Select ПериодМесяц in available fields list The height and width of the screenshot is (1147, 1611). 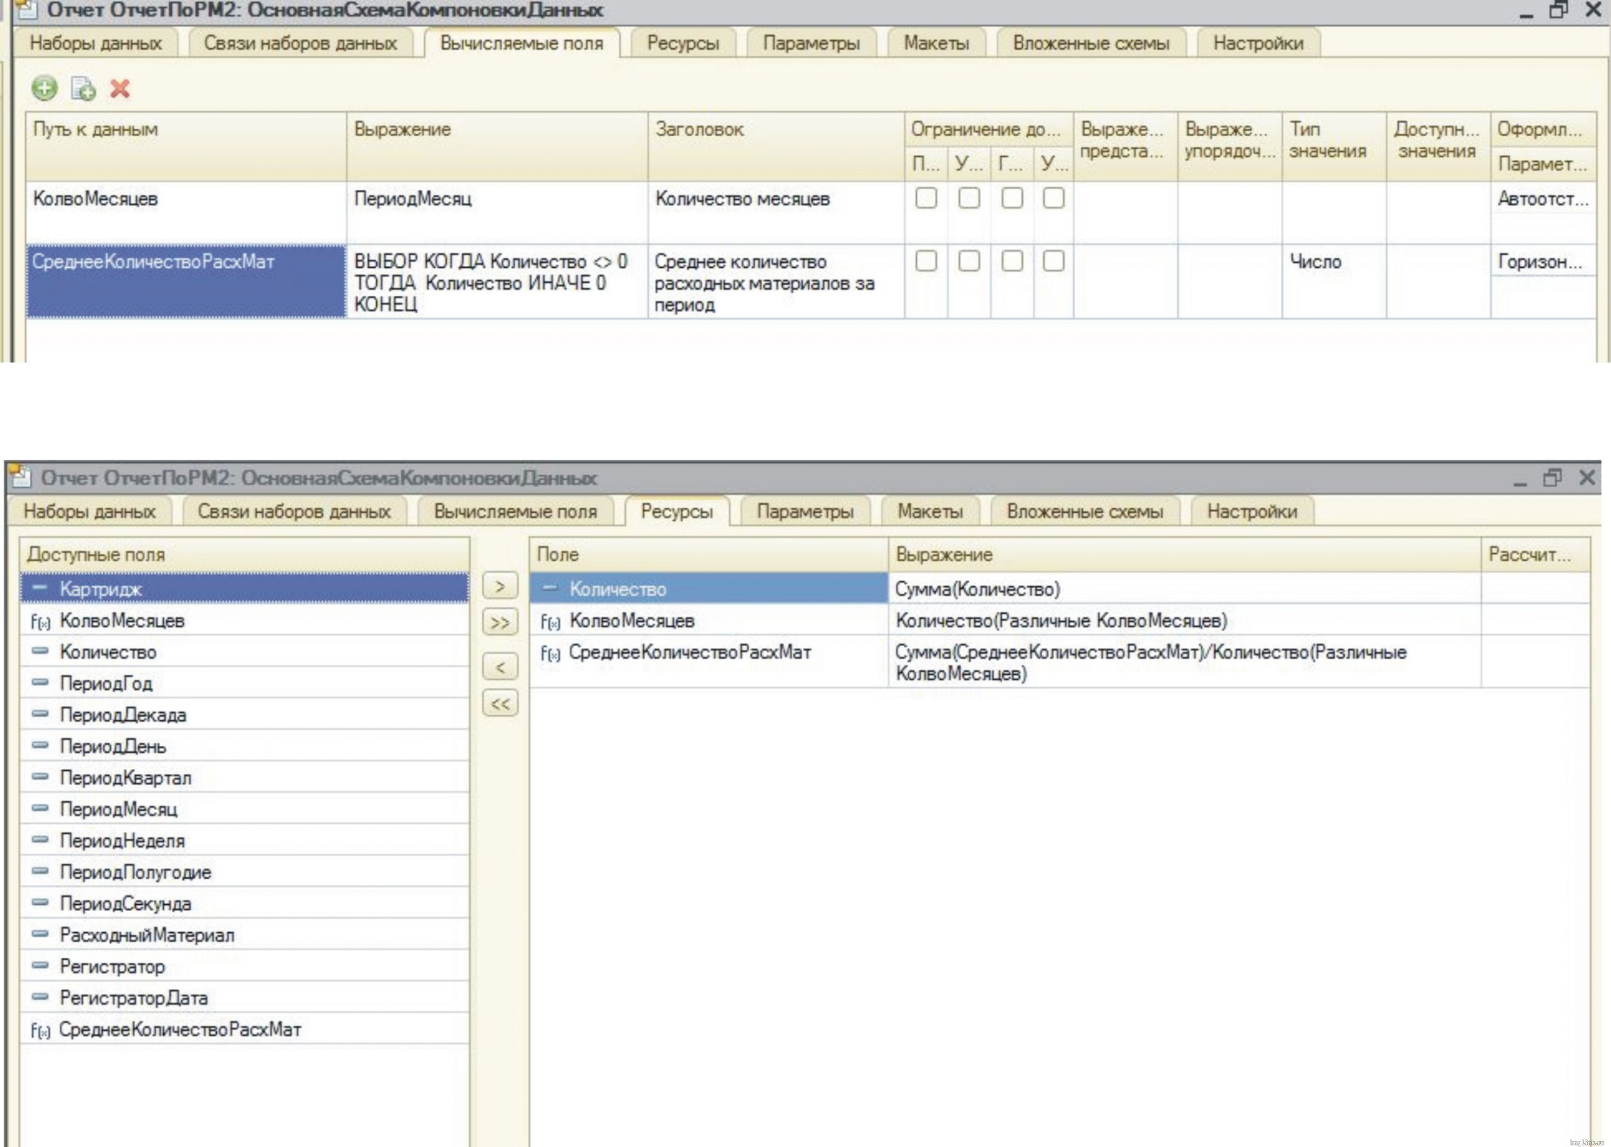tap(244, 808)
